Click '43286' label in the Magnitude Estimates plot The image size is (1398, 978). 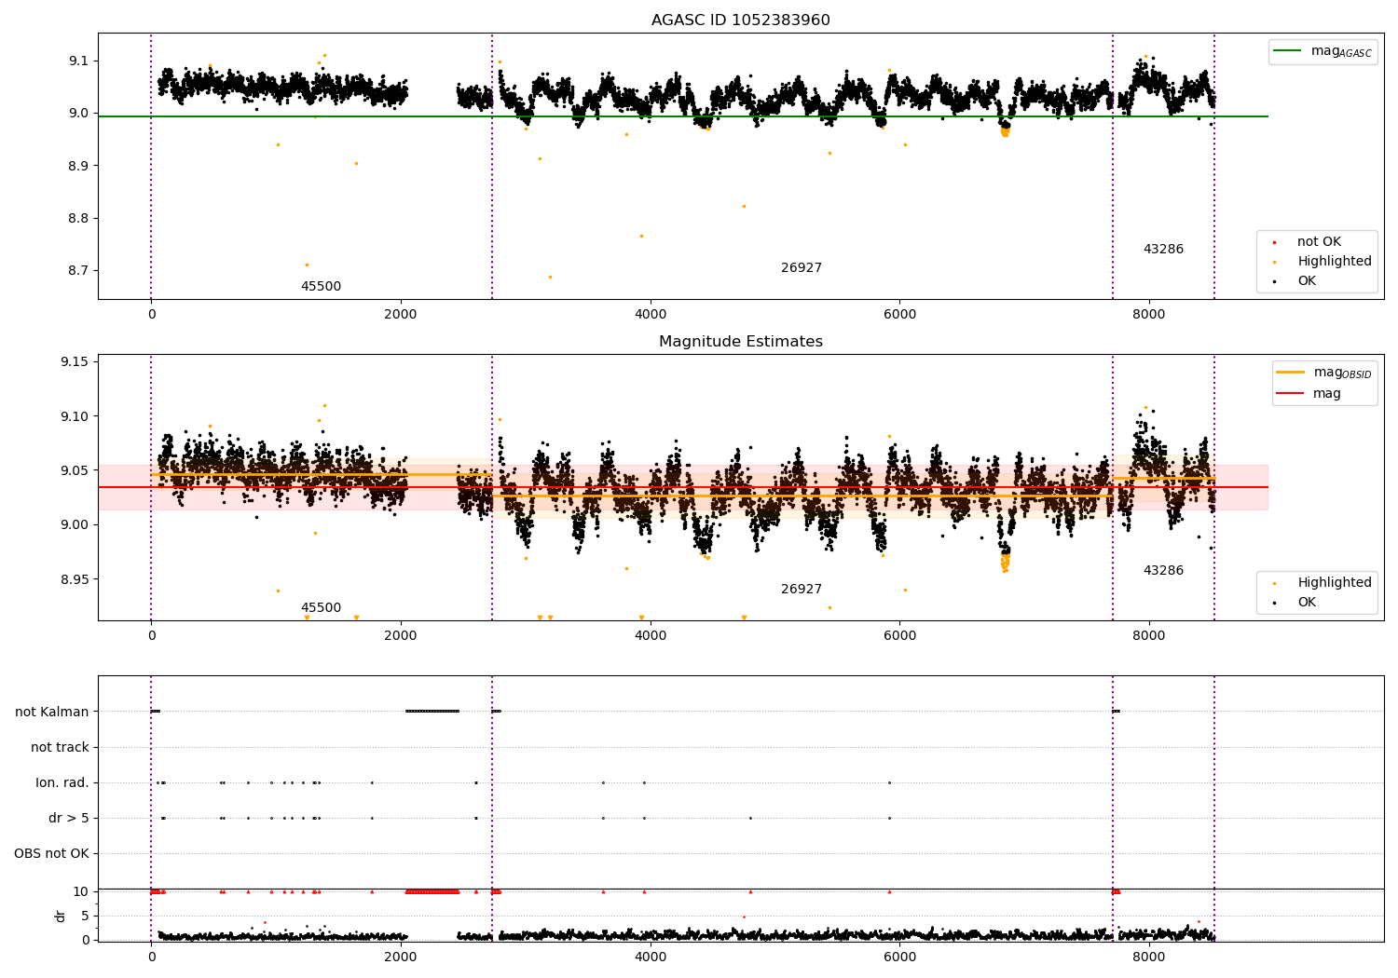[1163, 570]
